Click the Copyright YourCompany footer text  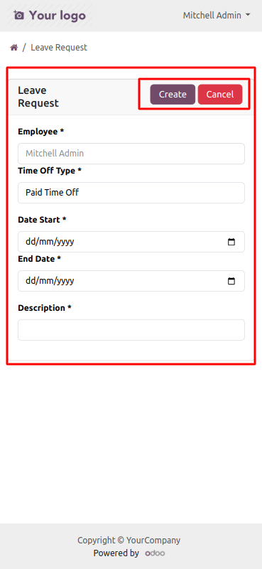pos(129,541)
